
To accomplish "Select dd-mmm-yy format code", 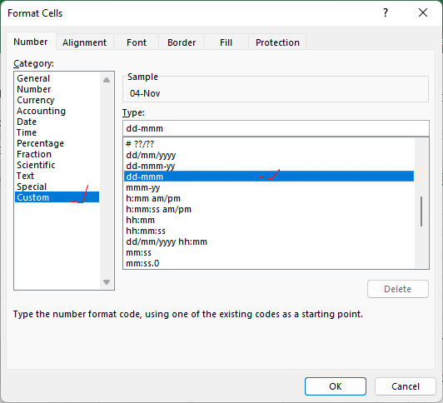I will pyautogui.click(x=269, y=166).
